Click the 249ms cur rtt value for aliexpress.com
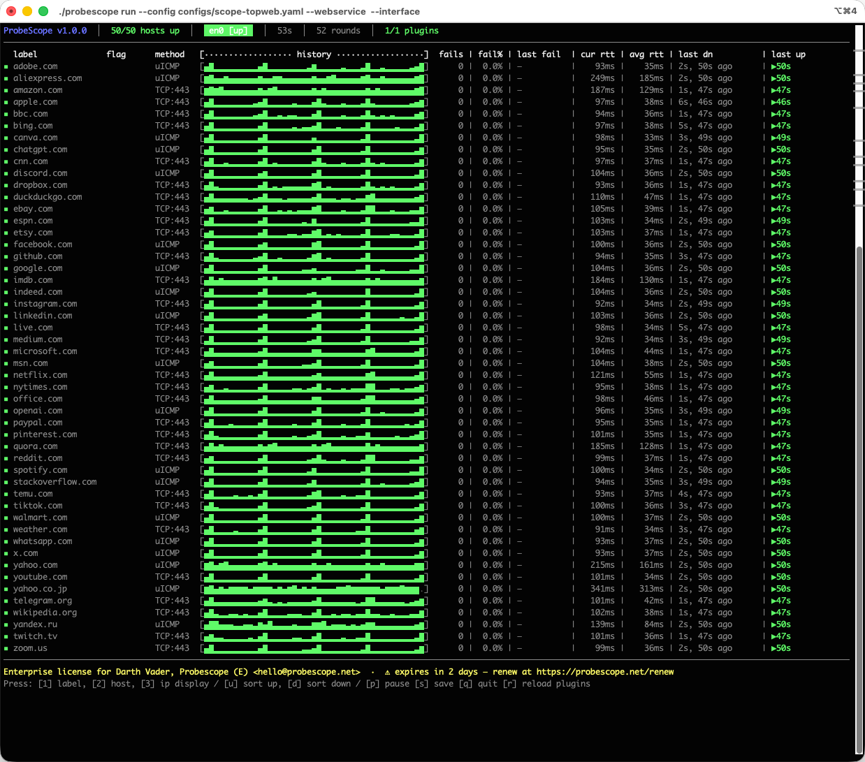Screen dimensions: 865x762 coord(602,78)
